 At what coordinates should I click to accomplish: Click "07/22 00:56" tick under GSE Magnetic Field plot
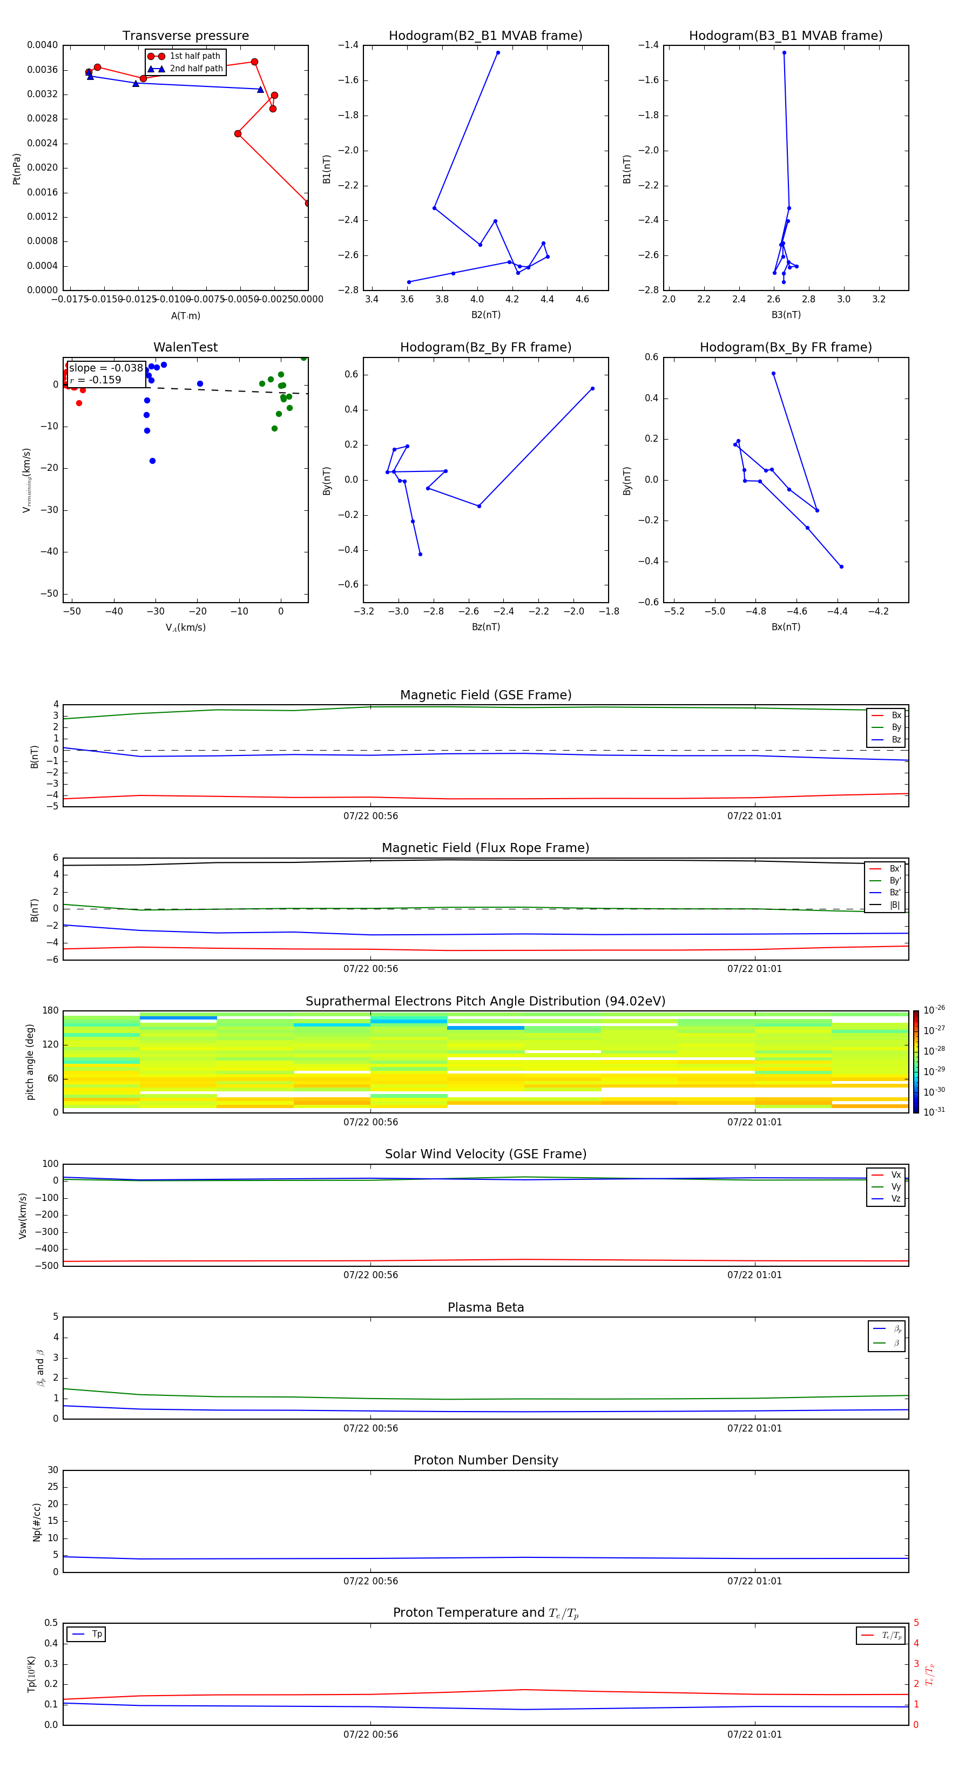[371, 816]
